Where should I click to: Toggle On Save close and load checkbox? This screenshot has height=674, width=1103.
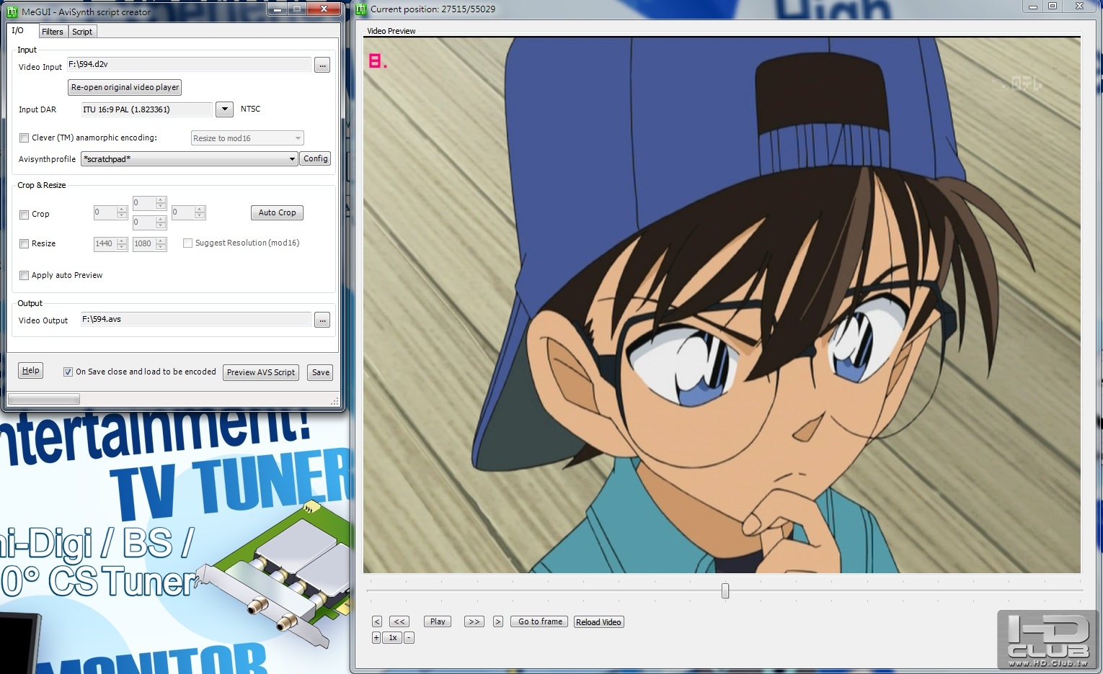68,372
